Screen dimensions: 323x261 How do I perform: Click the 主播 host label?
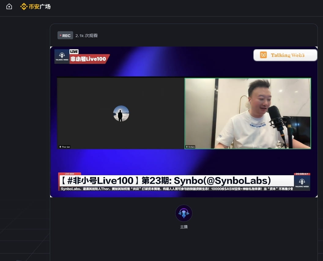[184, 227]
